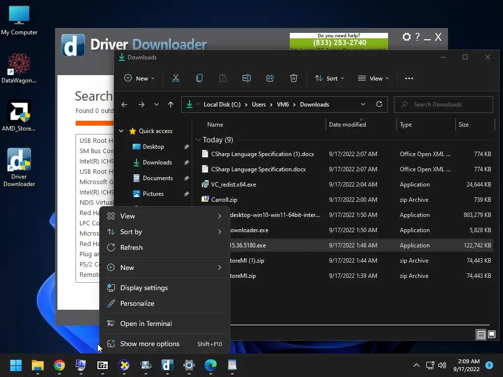Choose Refresh in the context menu
Screen dimensions: 503x377
[x=165, y=247]
